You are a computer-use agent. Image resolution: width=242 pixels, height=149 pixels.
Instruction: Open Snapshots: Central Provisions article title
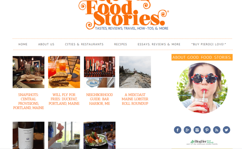tap(29, 101)
